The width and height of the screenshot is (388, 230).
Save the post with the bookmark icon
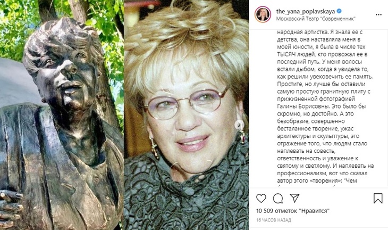pyautogui.click(x=378, y=198)
